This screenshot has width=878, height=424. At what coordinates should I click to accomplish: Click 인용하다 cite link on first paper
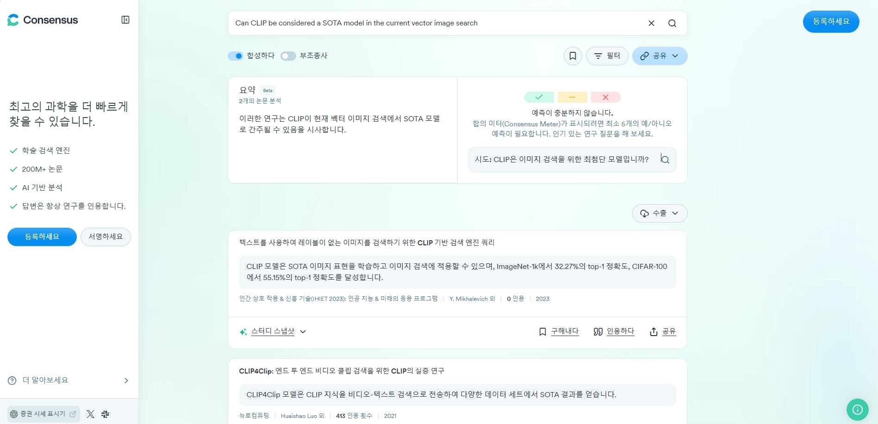point(614,331)
